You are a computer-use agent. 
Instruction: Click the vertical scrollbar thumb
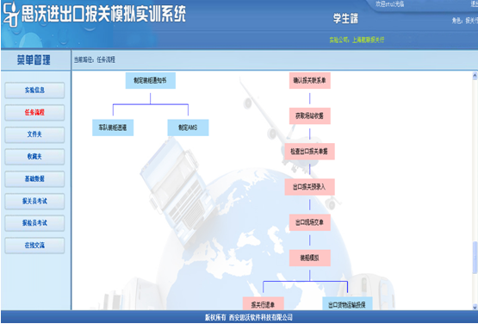[475, 257]
